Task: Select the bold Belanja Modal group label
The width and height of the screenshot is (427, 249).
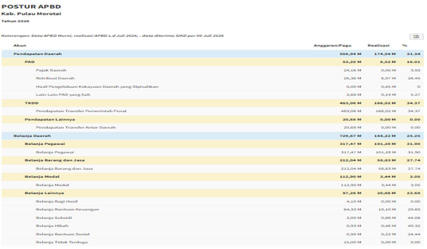Action: (x=42, y=176)
